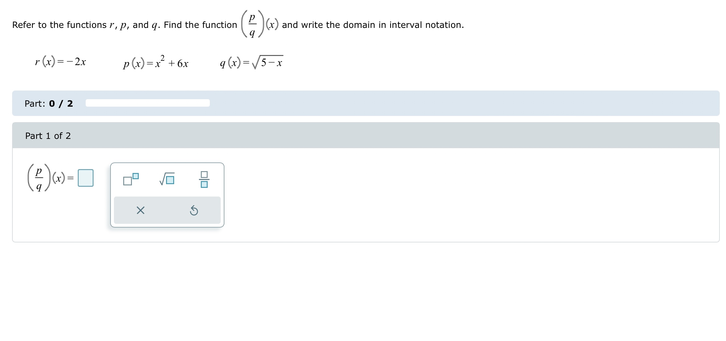Viewport: 726px width, 341px height.
Task: Click the p(x) = x² + 6x definition
Action: click(x=156, y=62)
